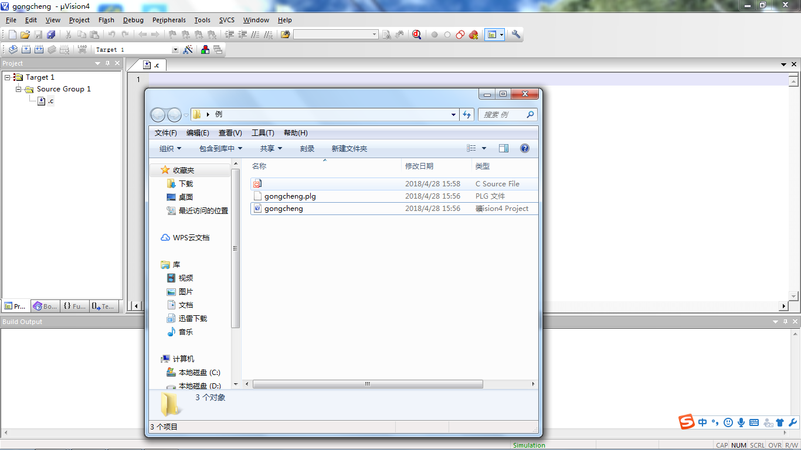The image size is (801, 450).
Task: Select the gongcheng.plg file
Action: [x=394, y=196]
